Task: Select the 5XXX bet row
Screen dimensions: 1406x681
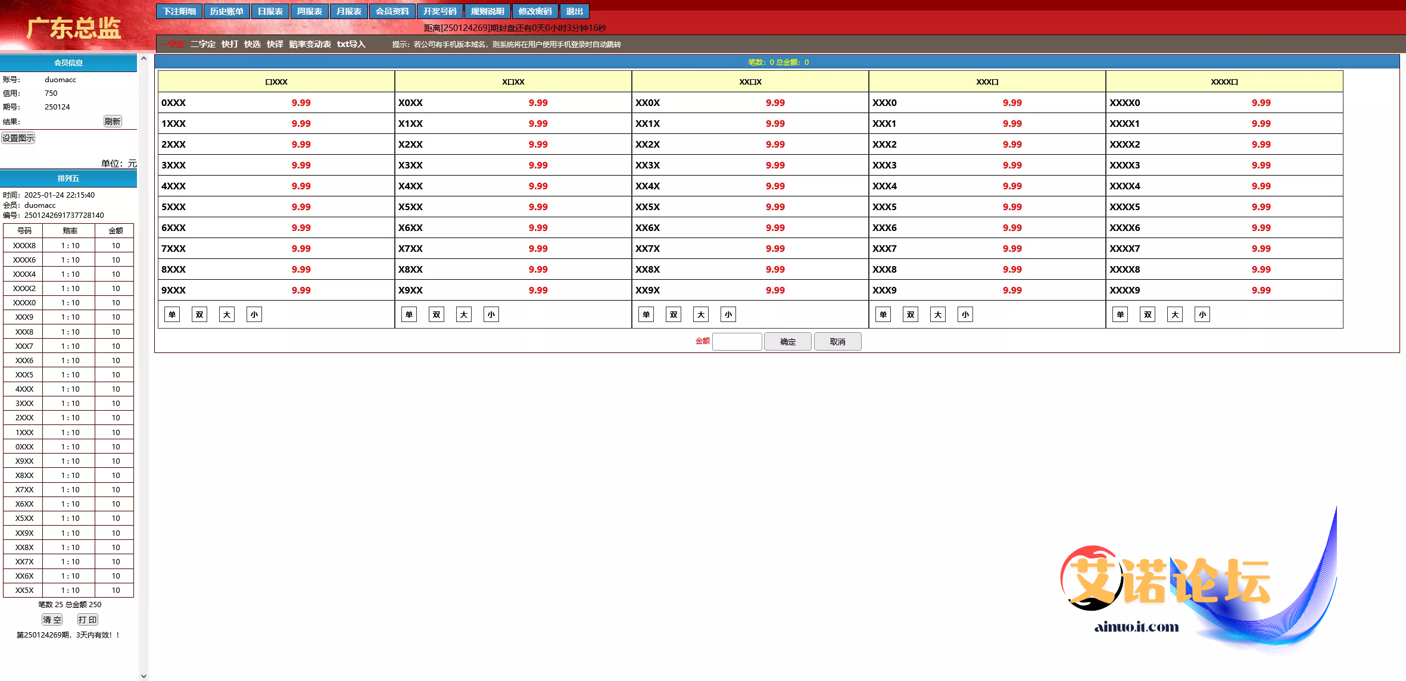Action: (174, 207)
